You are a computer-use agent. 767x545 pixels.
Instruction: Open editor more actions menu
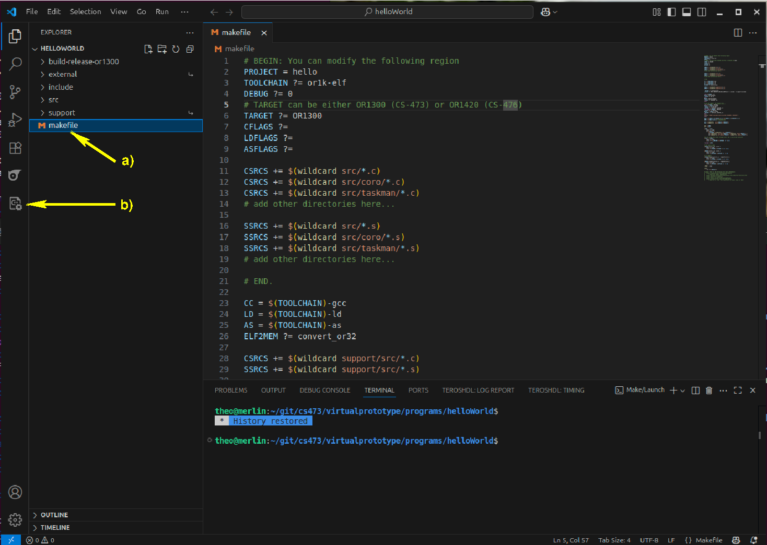tap(753, 32)
